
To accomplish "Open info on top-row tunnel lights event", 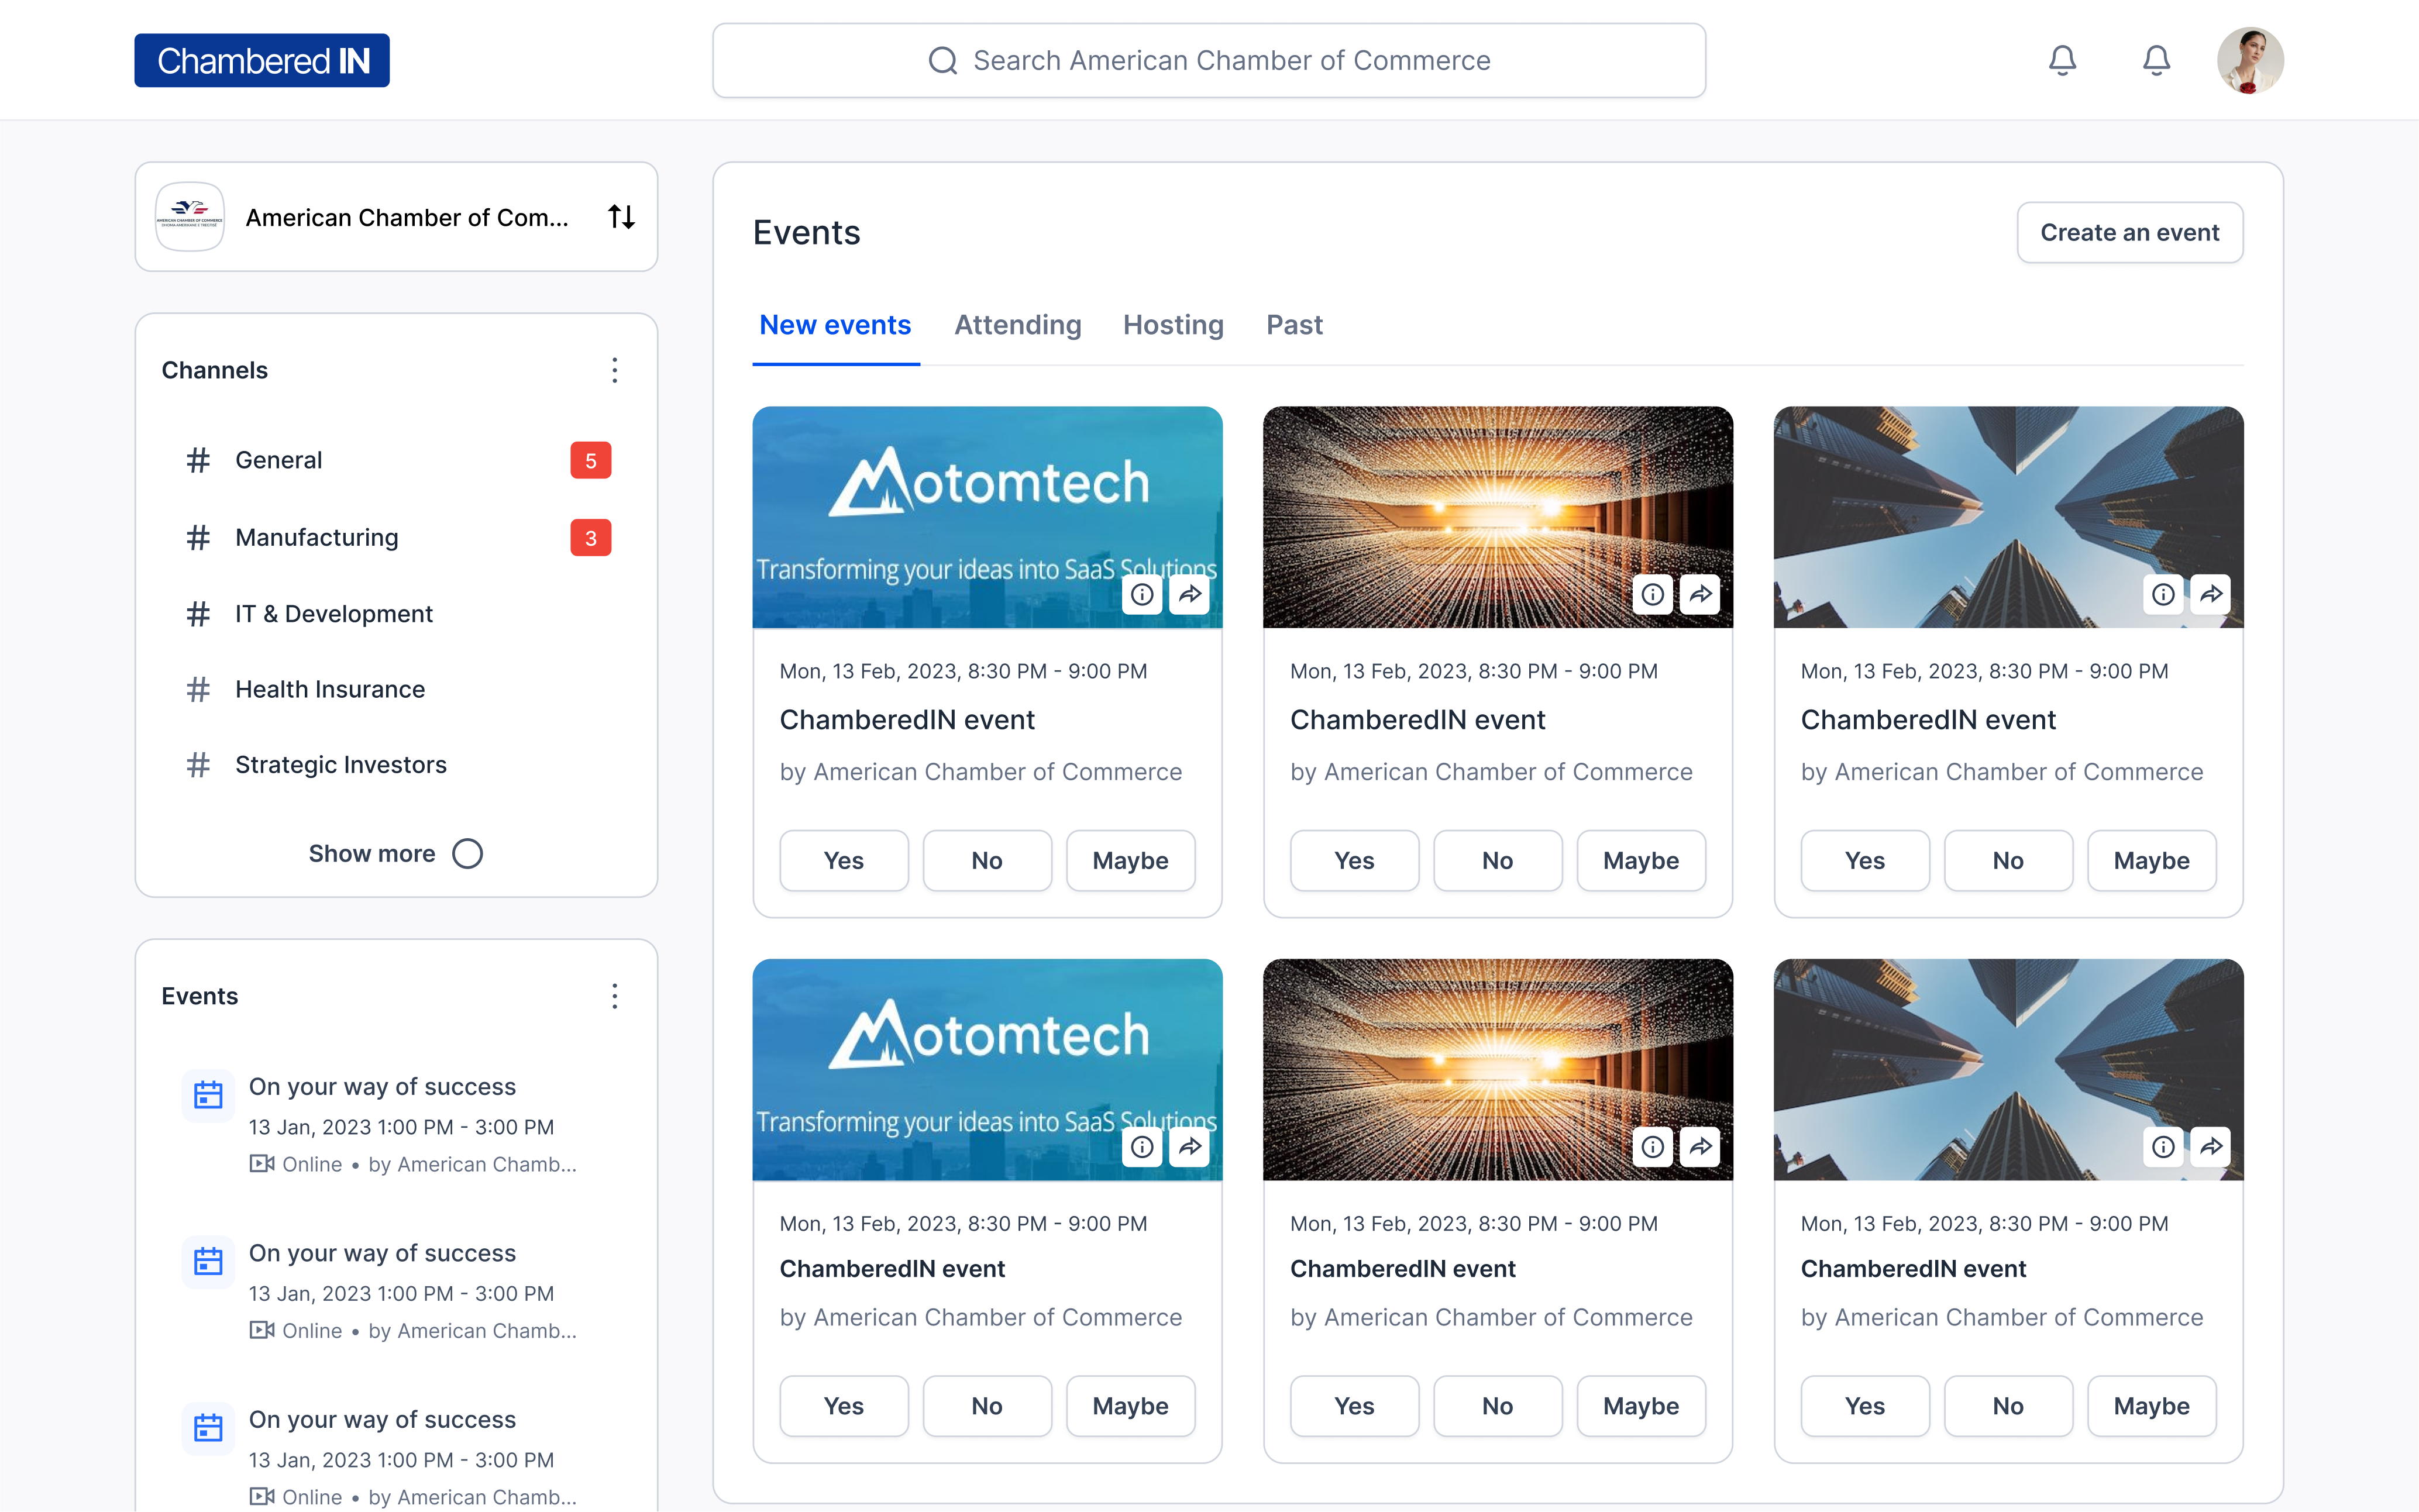I will click(x=1652, y=594).
